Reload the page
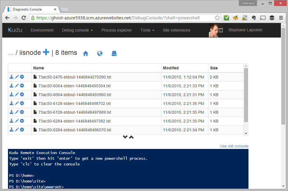The height and width of the screenshot is (191, 288). tap(24, 18)
